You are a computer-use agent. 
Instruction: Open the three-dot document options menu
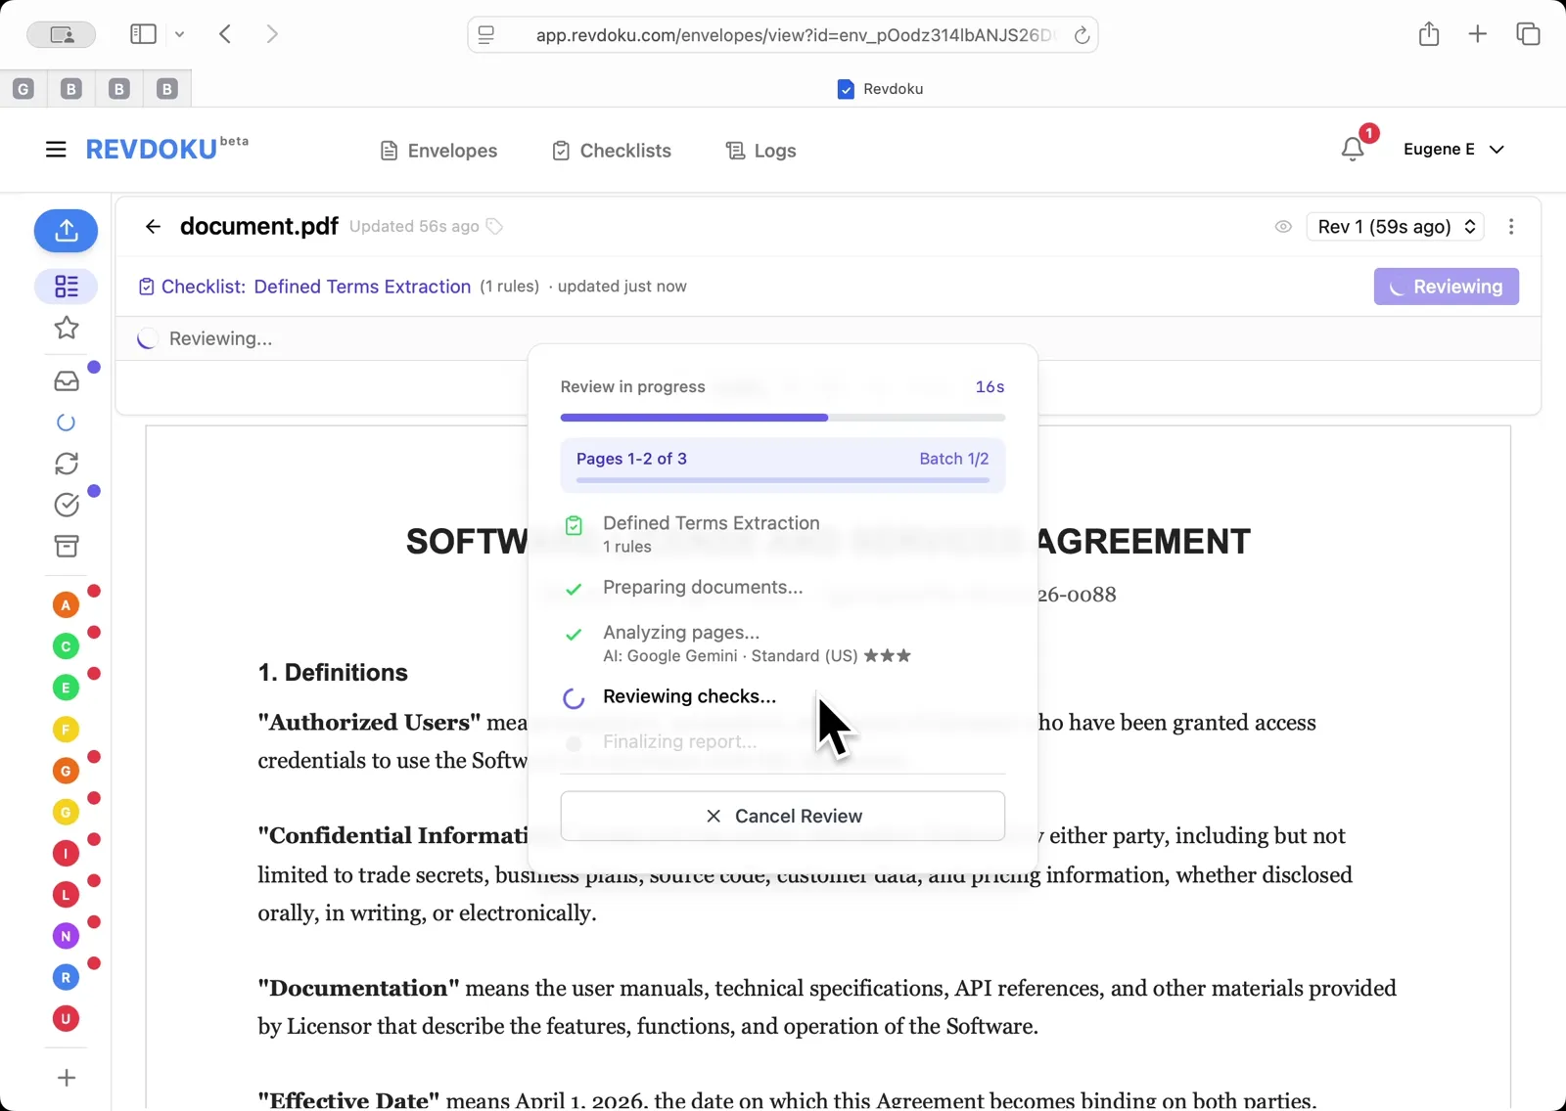(1511, 226)
